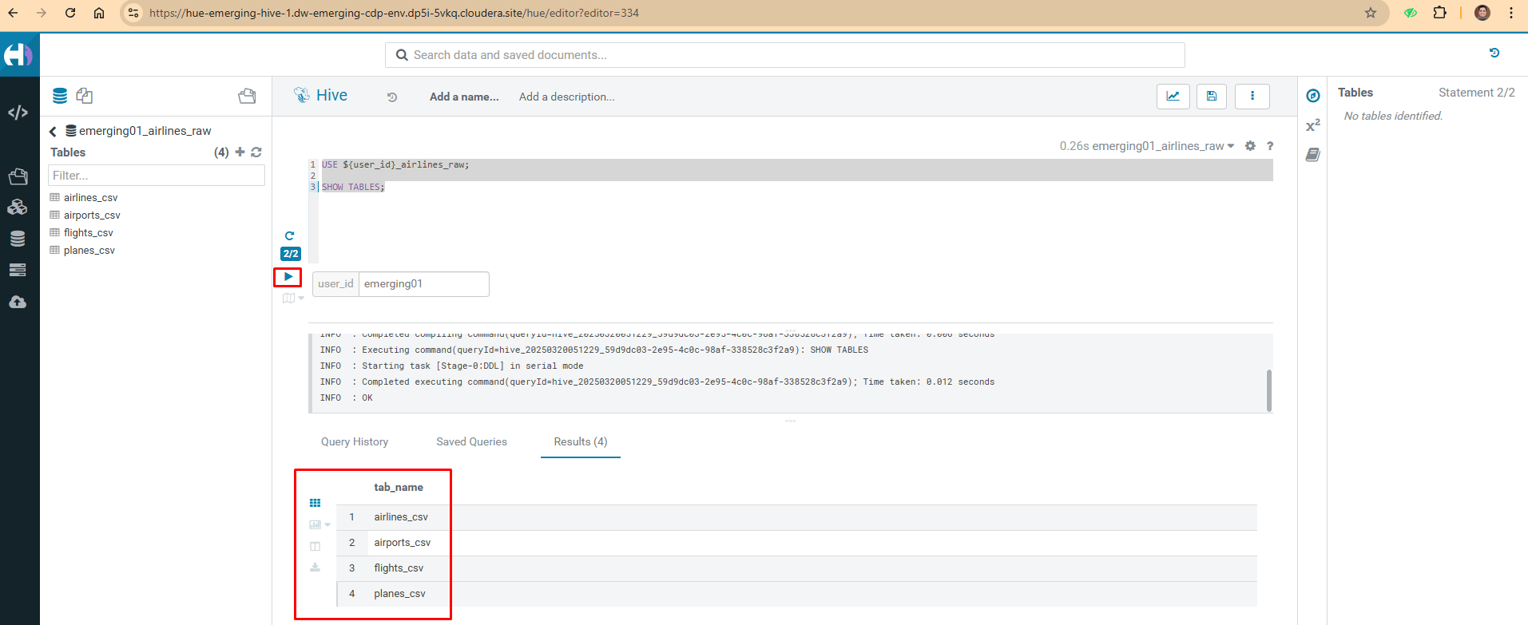Select airlines_csv result row
The width and height of the screenshot is (1528, 625).
click(796, 517)
